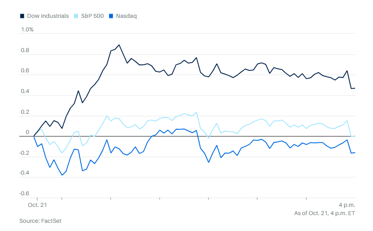Click the S&P 500 light blue legend swatch
This screenshot has width=373, height=231.
tap(77, 16)
